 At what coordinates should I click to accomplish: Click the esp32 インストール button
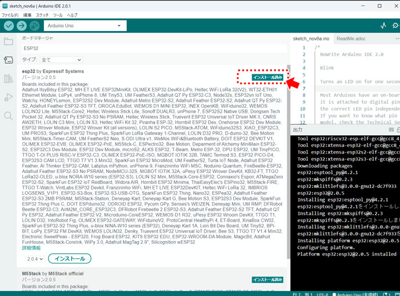pos(70,258)
